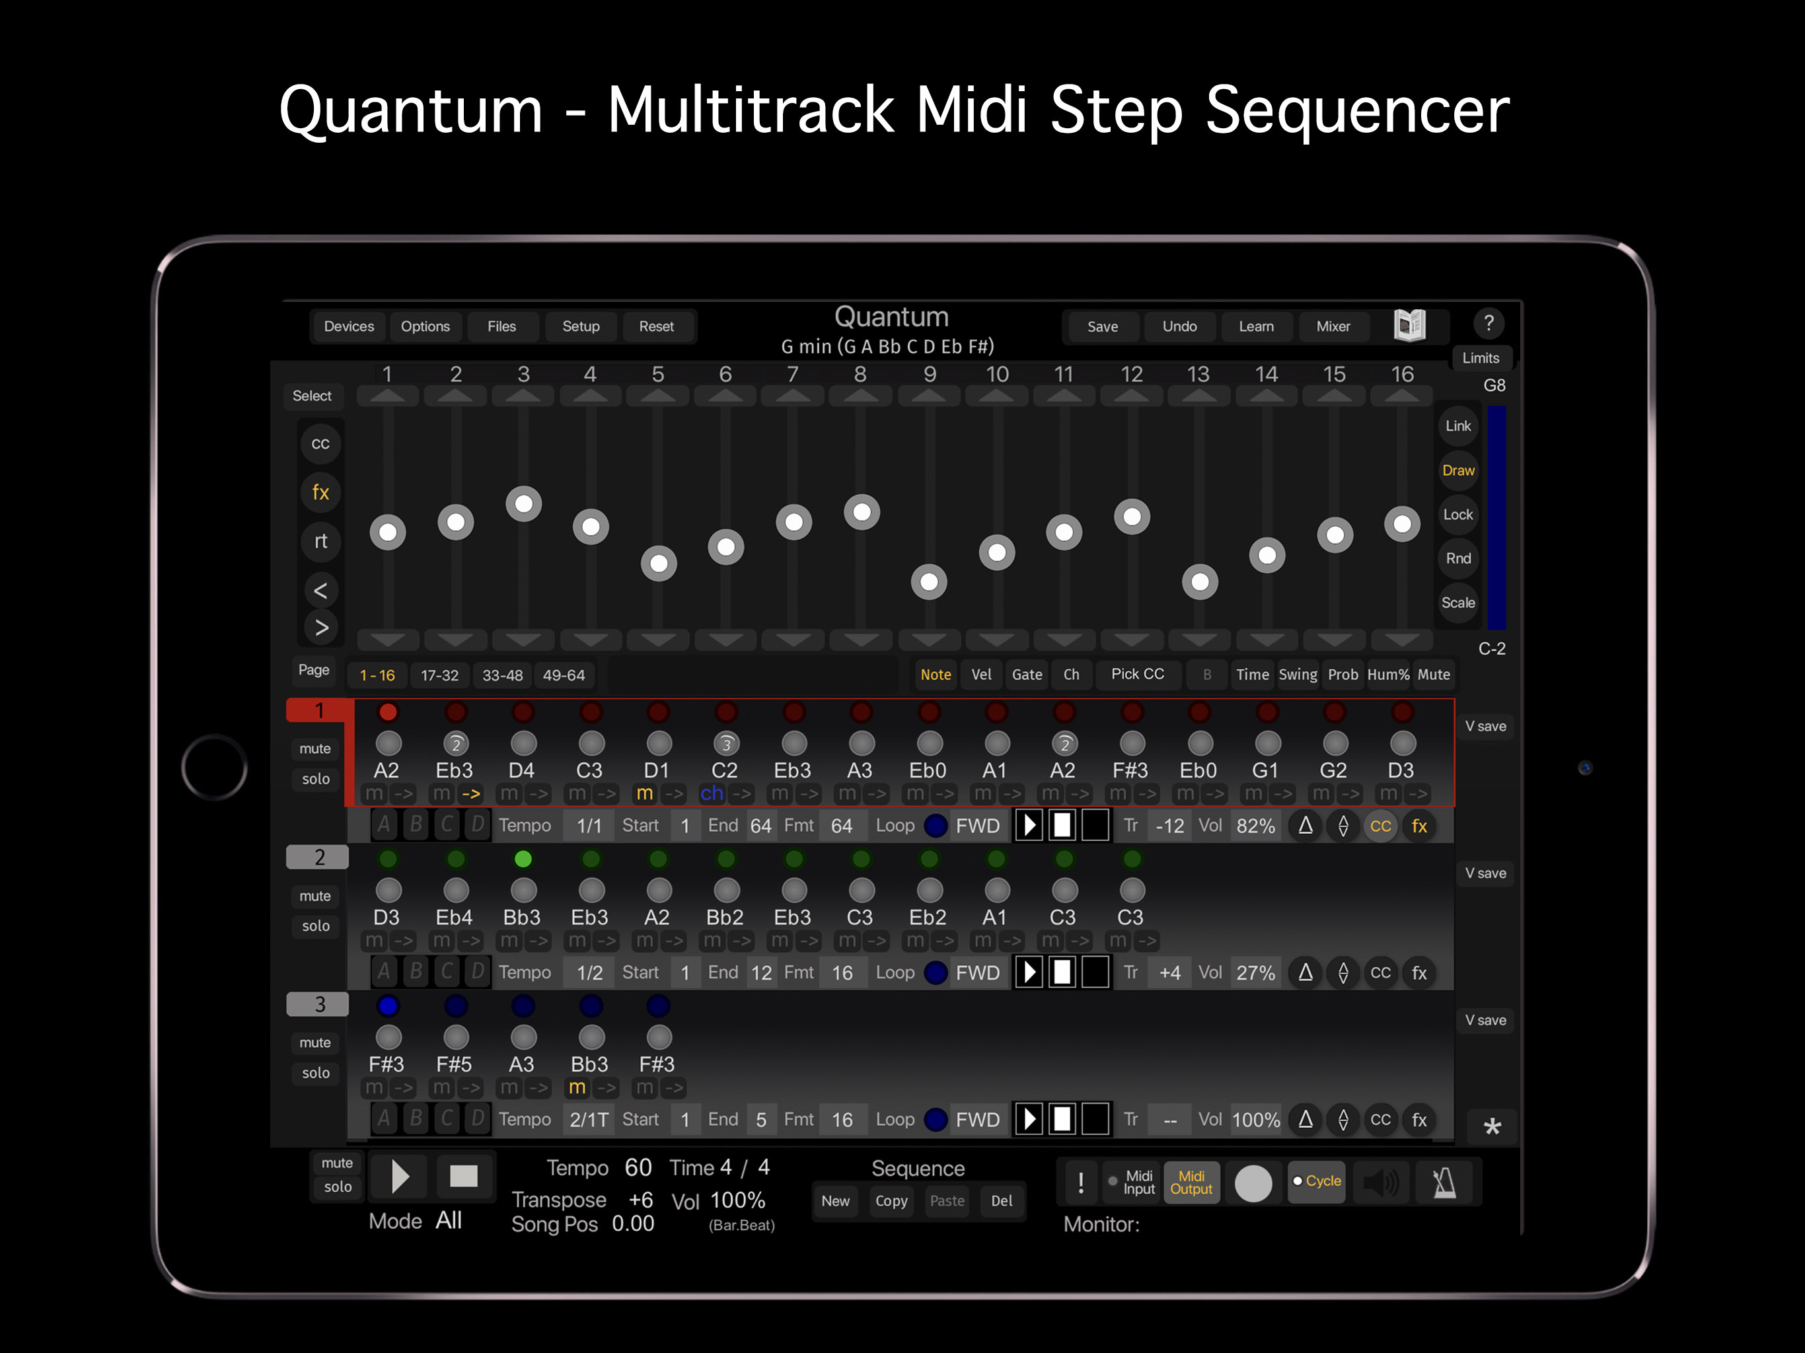Nudge step 1 value up with arrow

click(x=388, y=396)
